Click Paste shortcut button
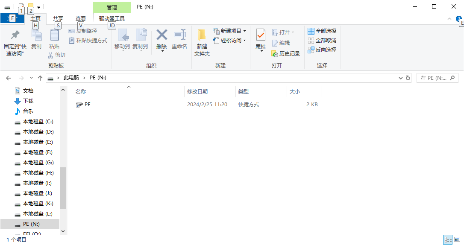Image resolution: width=464 pixels, height=245 pixels. 88,41
